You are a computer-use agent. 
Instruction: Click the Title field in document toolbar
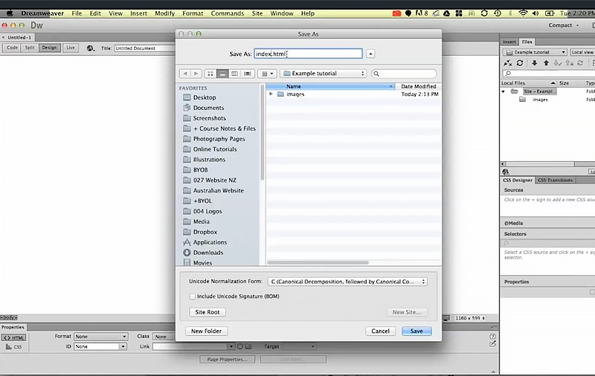144,48
